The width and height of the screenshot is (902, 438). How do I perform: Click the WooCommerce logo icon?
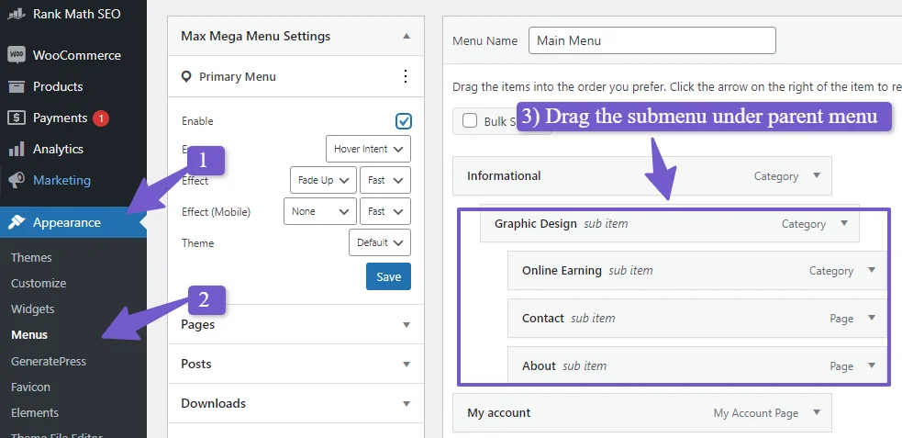[x=17, y=55]
